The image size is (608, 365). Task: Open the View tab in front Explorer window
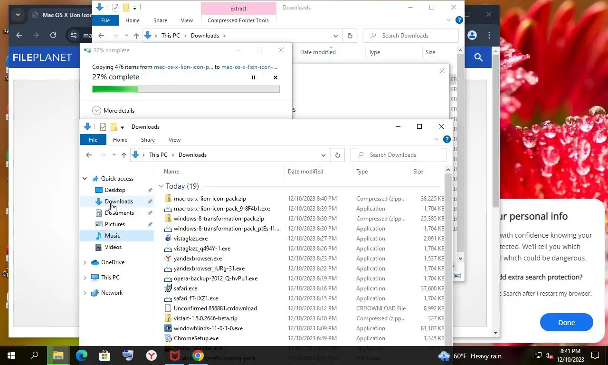coord(174,140)
